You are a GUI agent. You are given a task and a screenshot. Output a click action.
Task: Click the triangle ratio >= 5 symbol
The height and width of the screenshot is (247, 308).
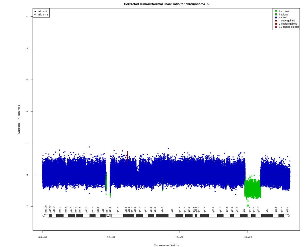(35, 14)
